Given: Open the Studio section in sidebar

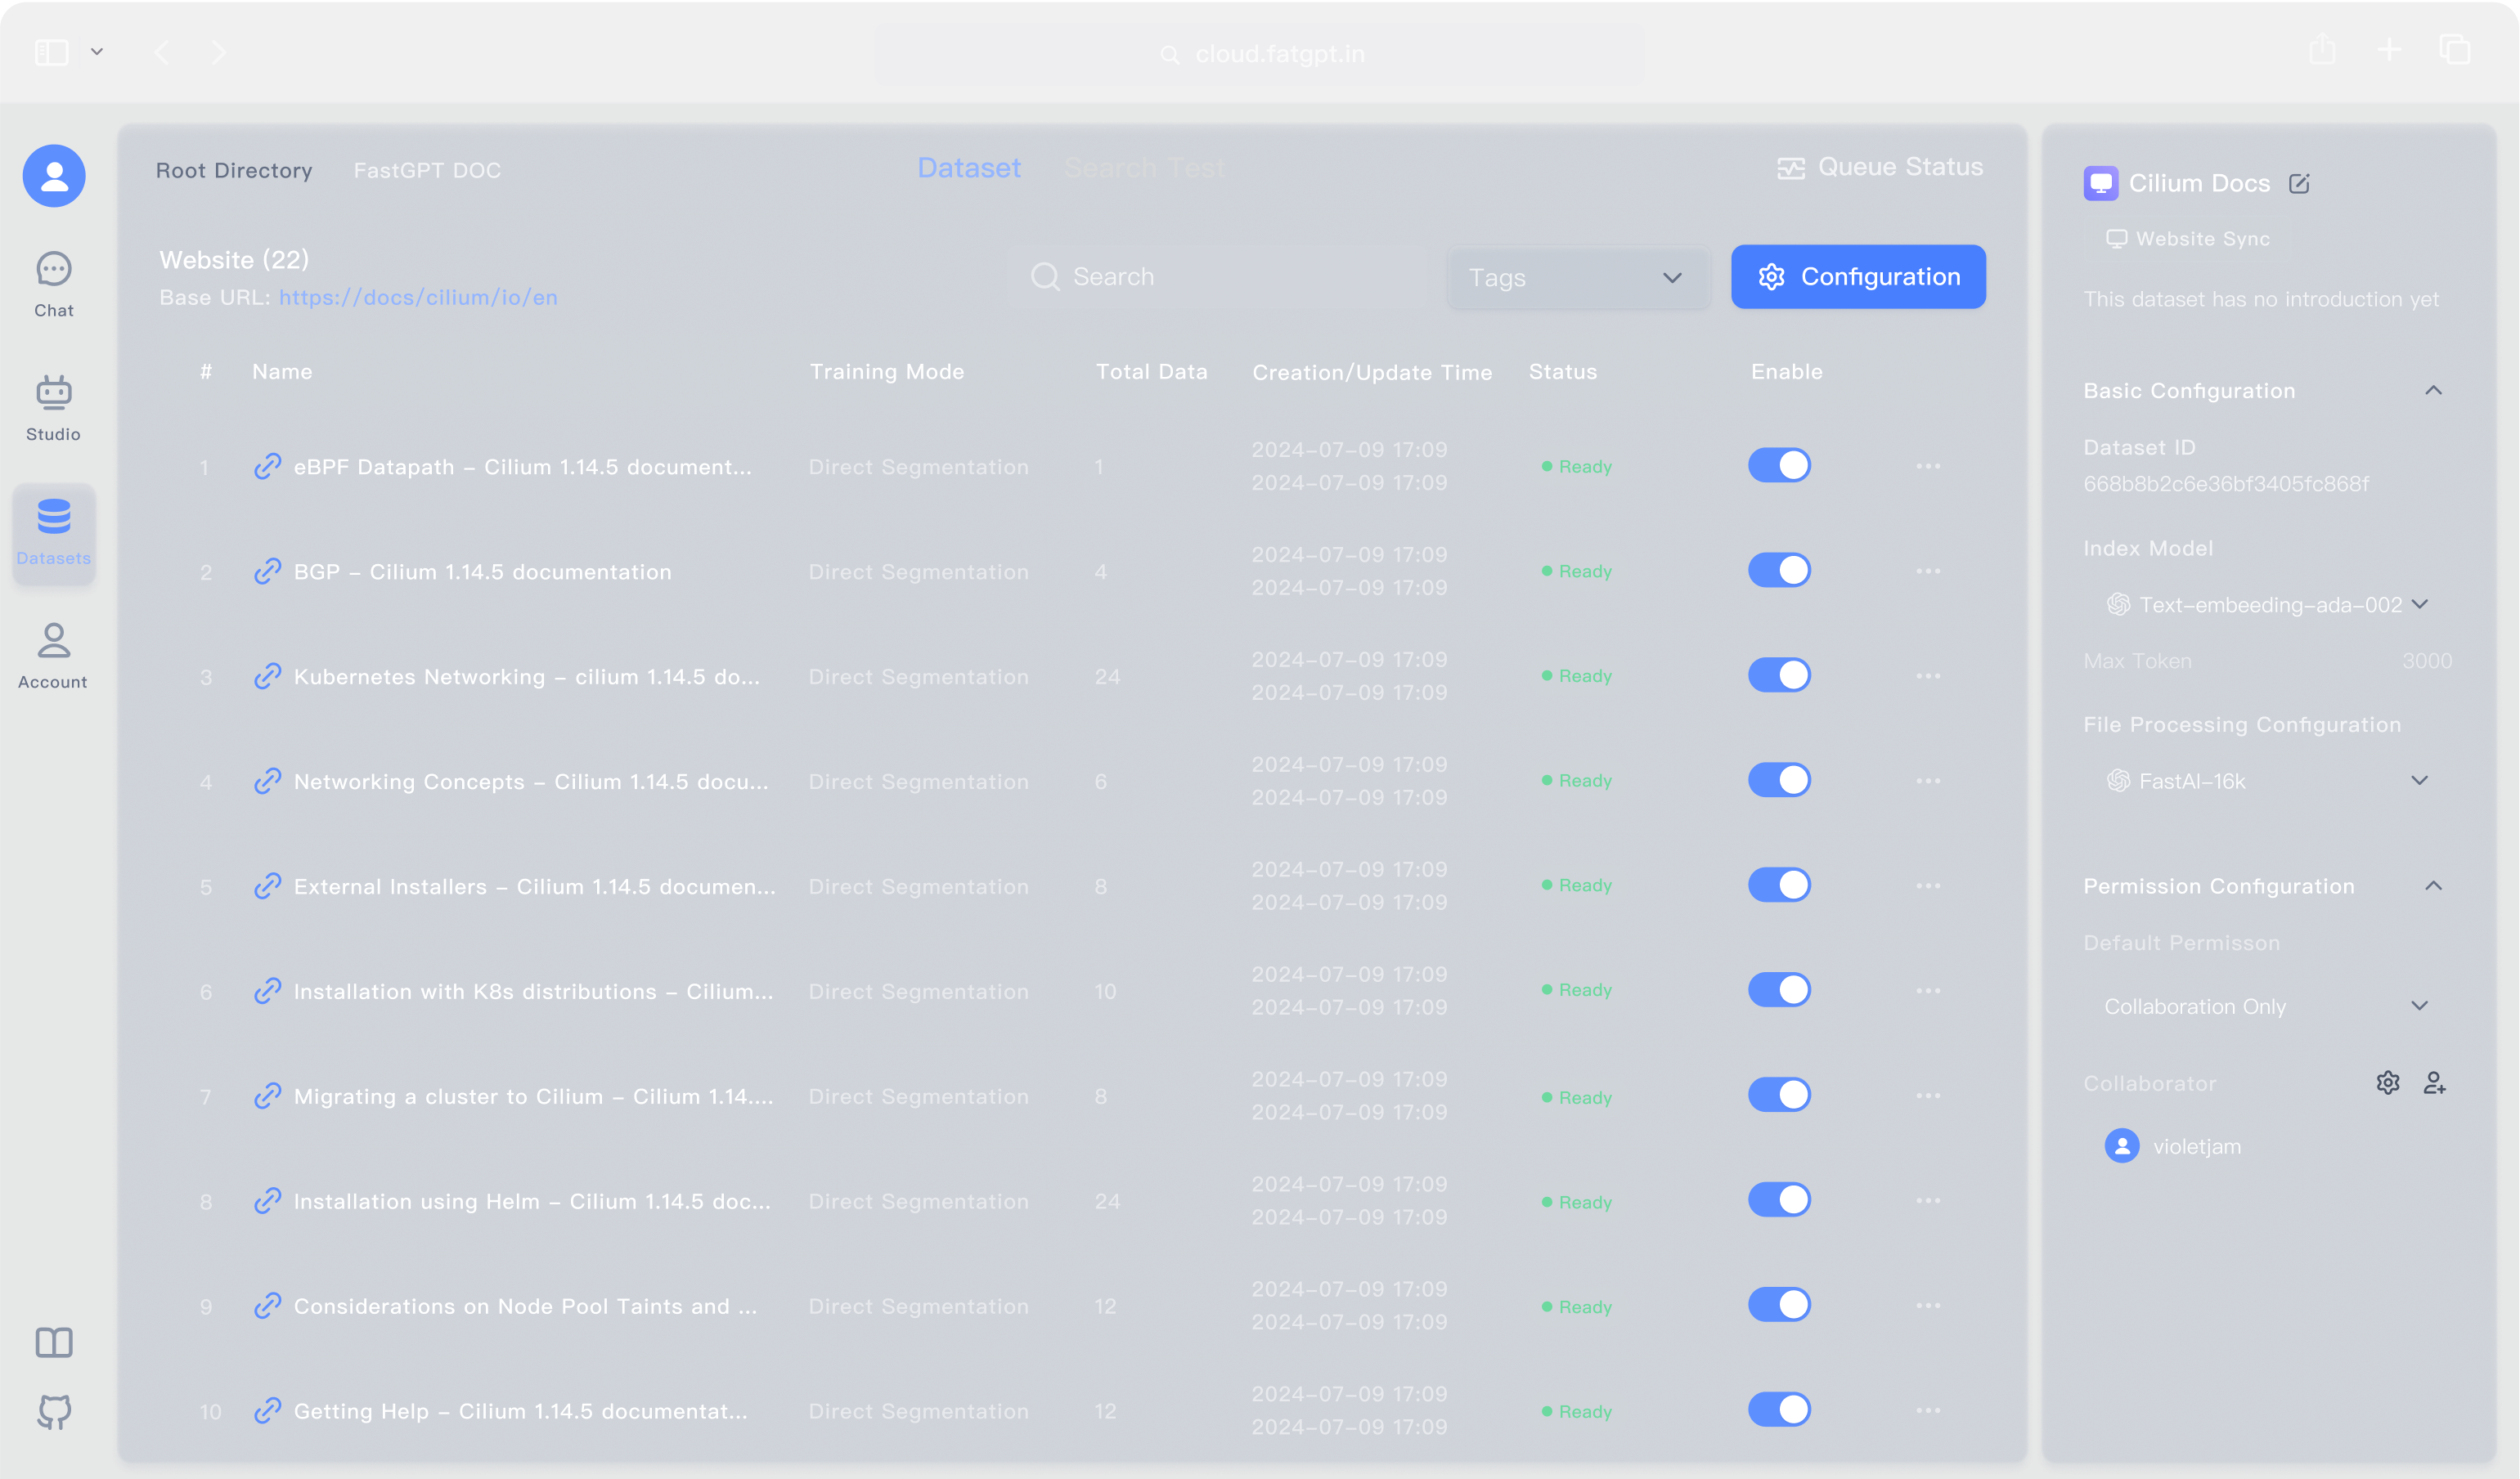Looking at the screenshot, I should [54, 406].
